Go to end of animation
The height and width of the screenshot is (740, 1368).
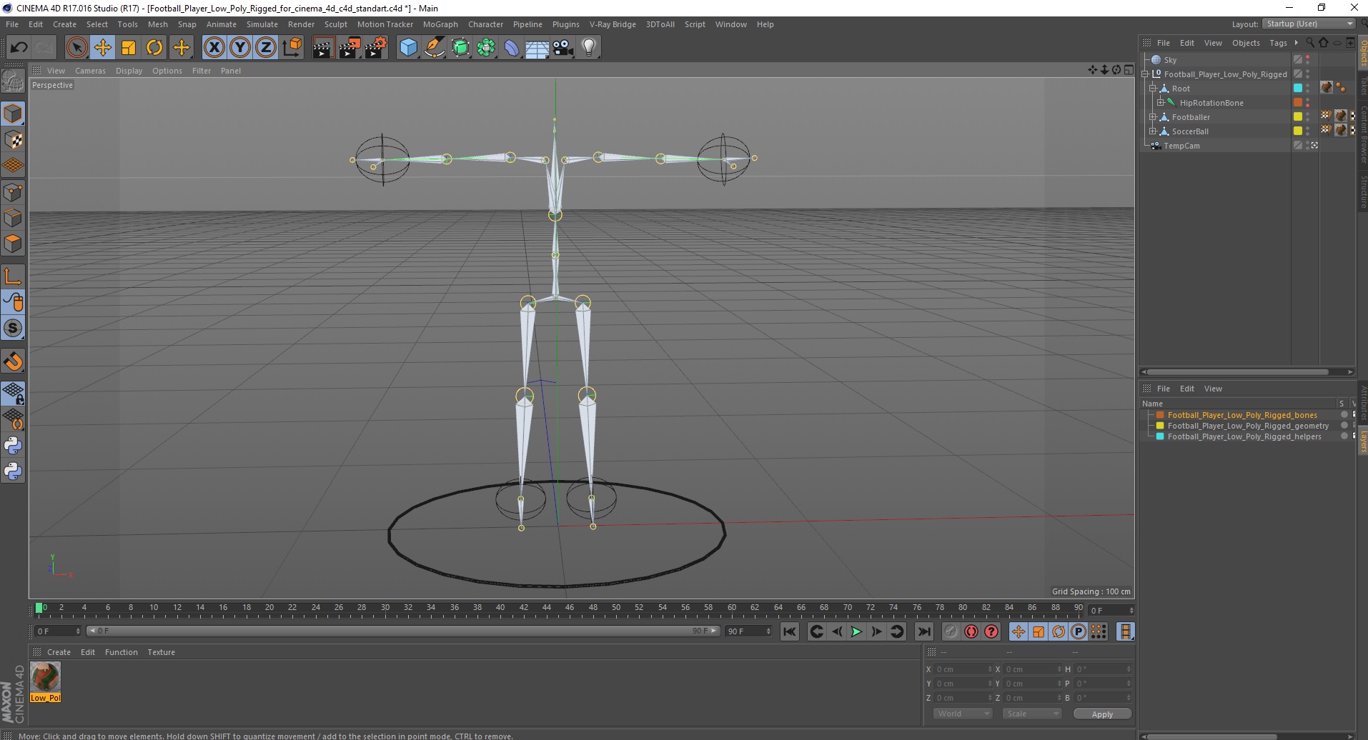[923, 631]
